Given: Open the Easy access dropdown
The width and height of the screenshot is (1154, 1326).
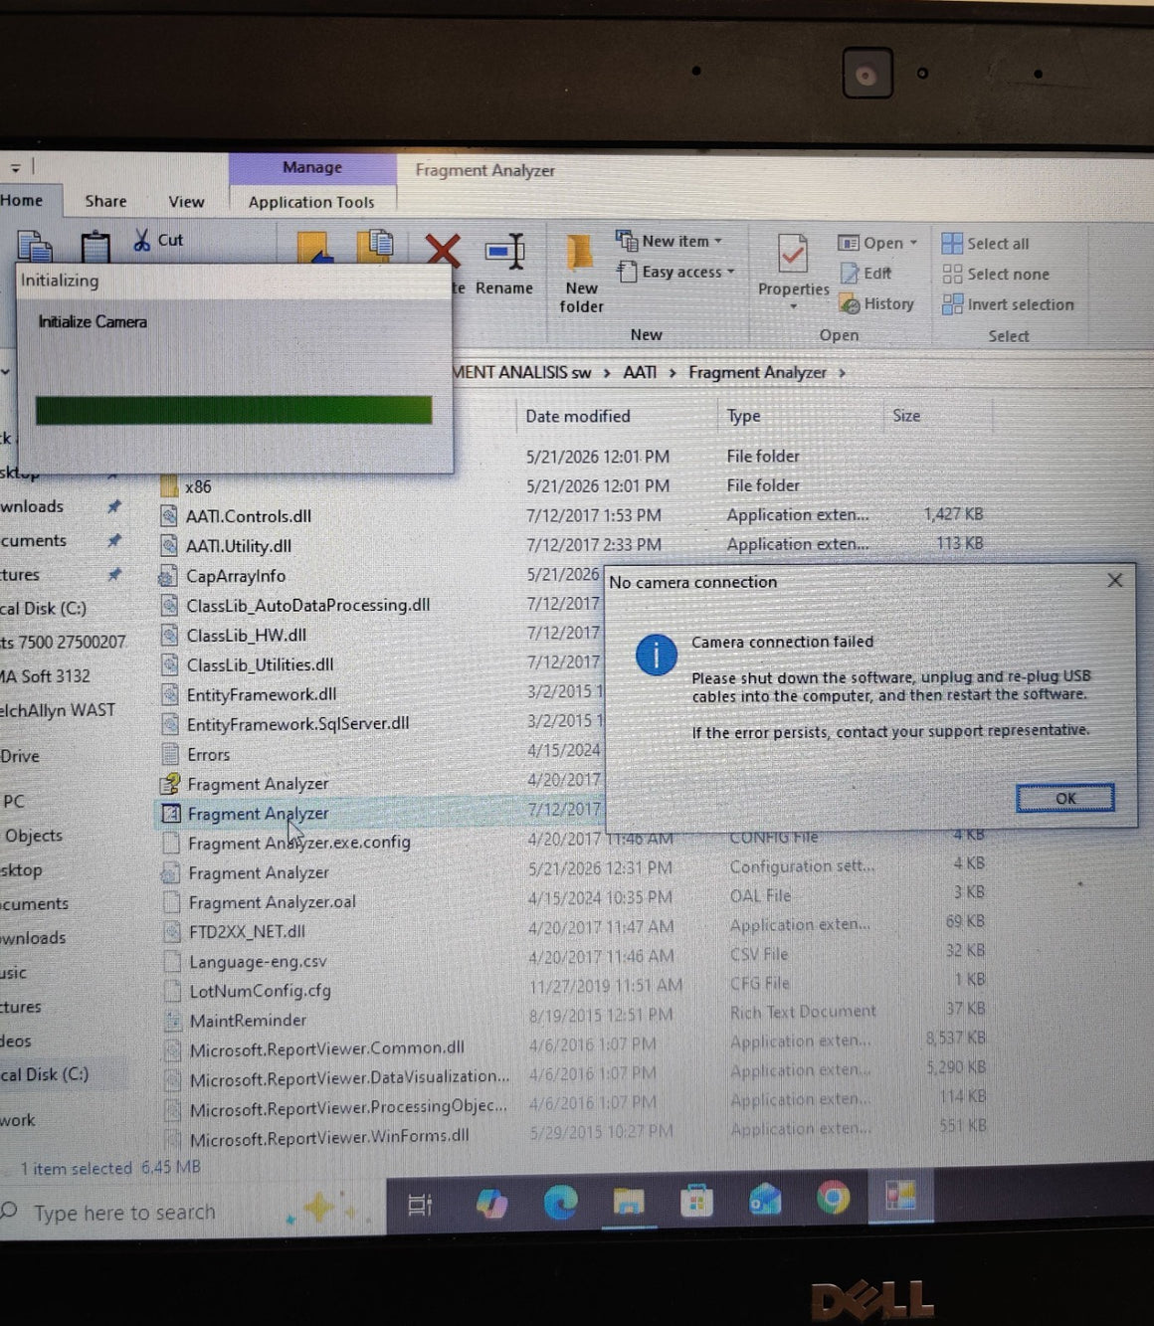Looking at the screenshot, I should [x=675, y=272].
